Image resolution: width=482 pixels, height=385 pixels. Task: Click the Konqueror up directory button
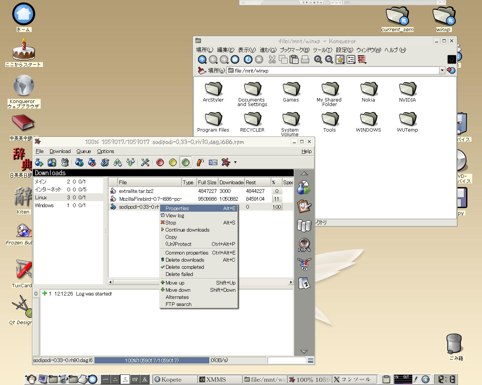(x=202, y=59)
